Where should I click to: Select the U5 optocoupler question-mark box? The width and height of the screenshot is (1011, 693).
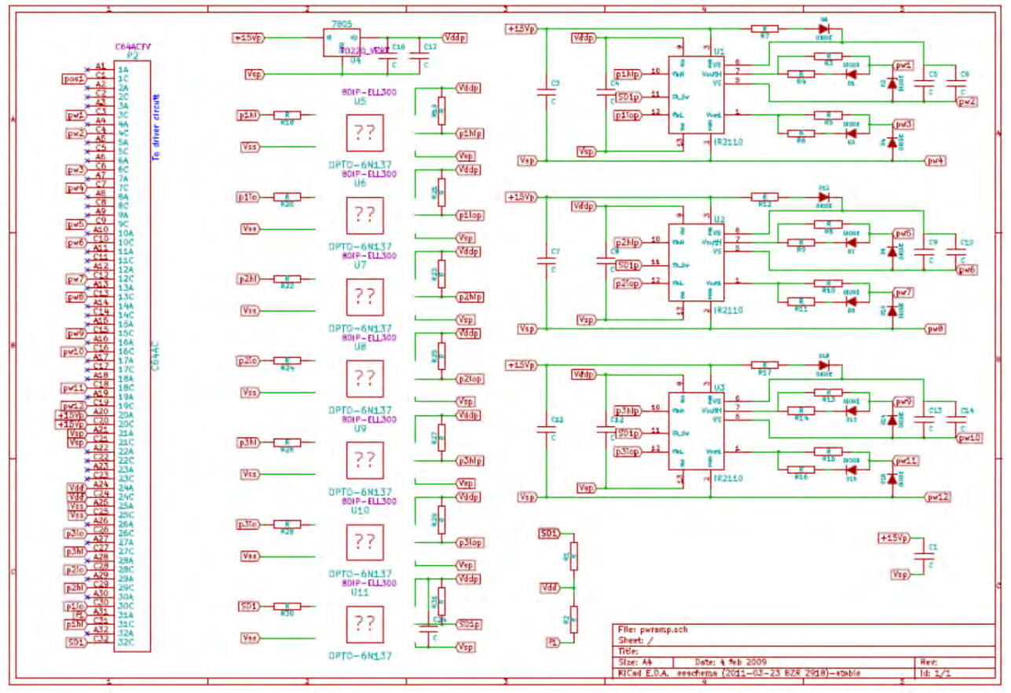click(x=364, y=133)
